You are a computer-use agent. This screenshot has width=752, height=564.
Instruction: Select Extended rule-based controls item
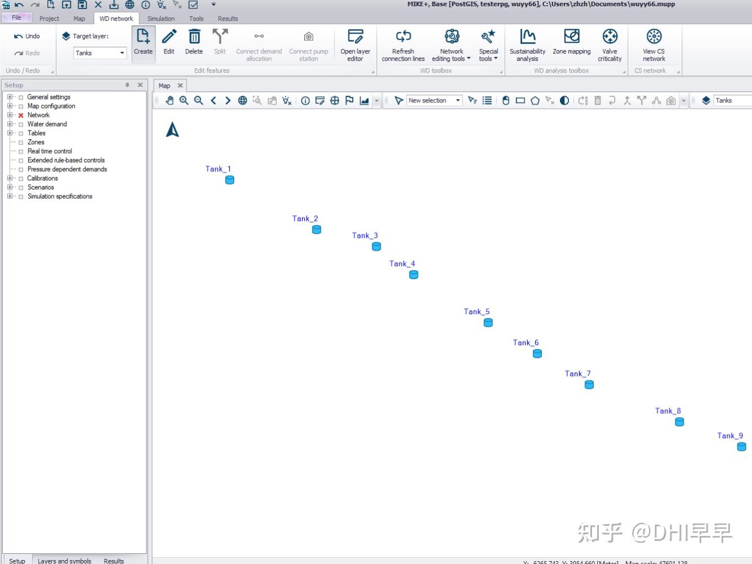[66, 160]
